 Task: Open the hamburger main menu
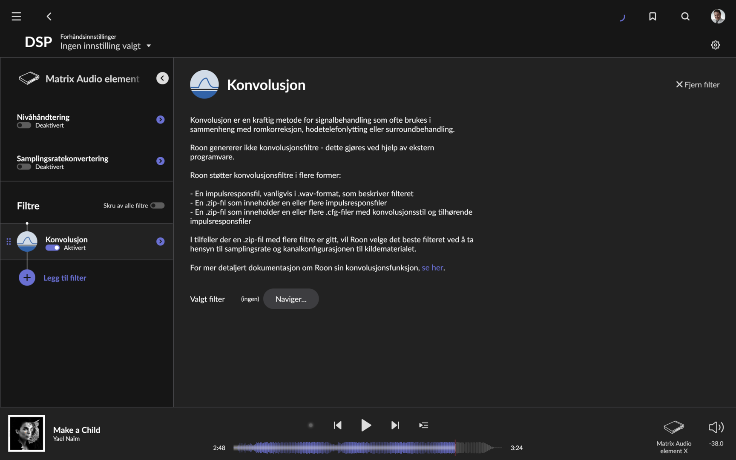pyautogui.click(x=16, y=17)
